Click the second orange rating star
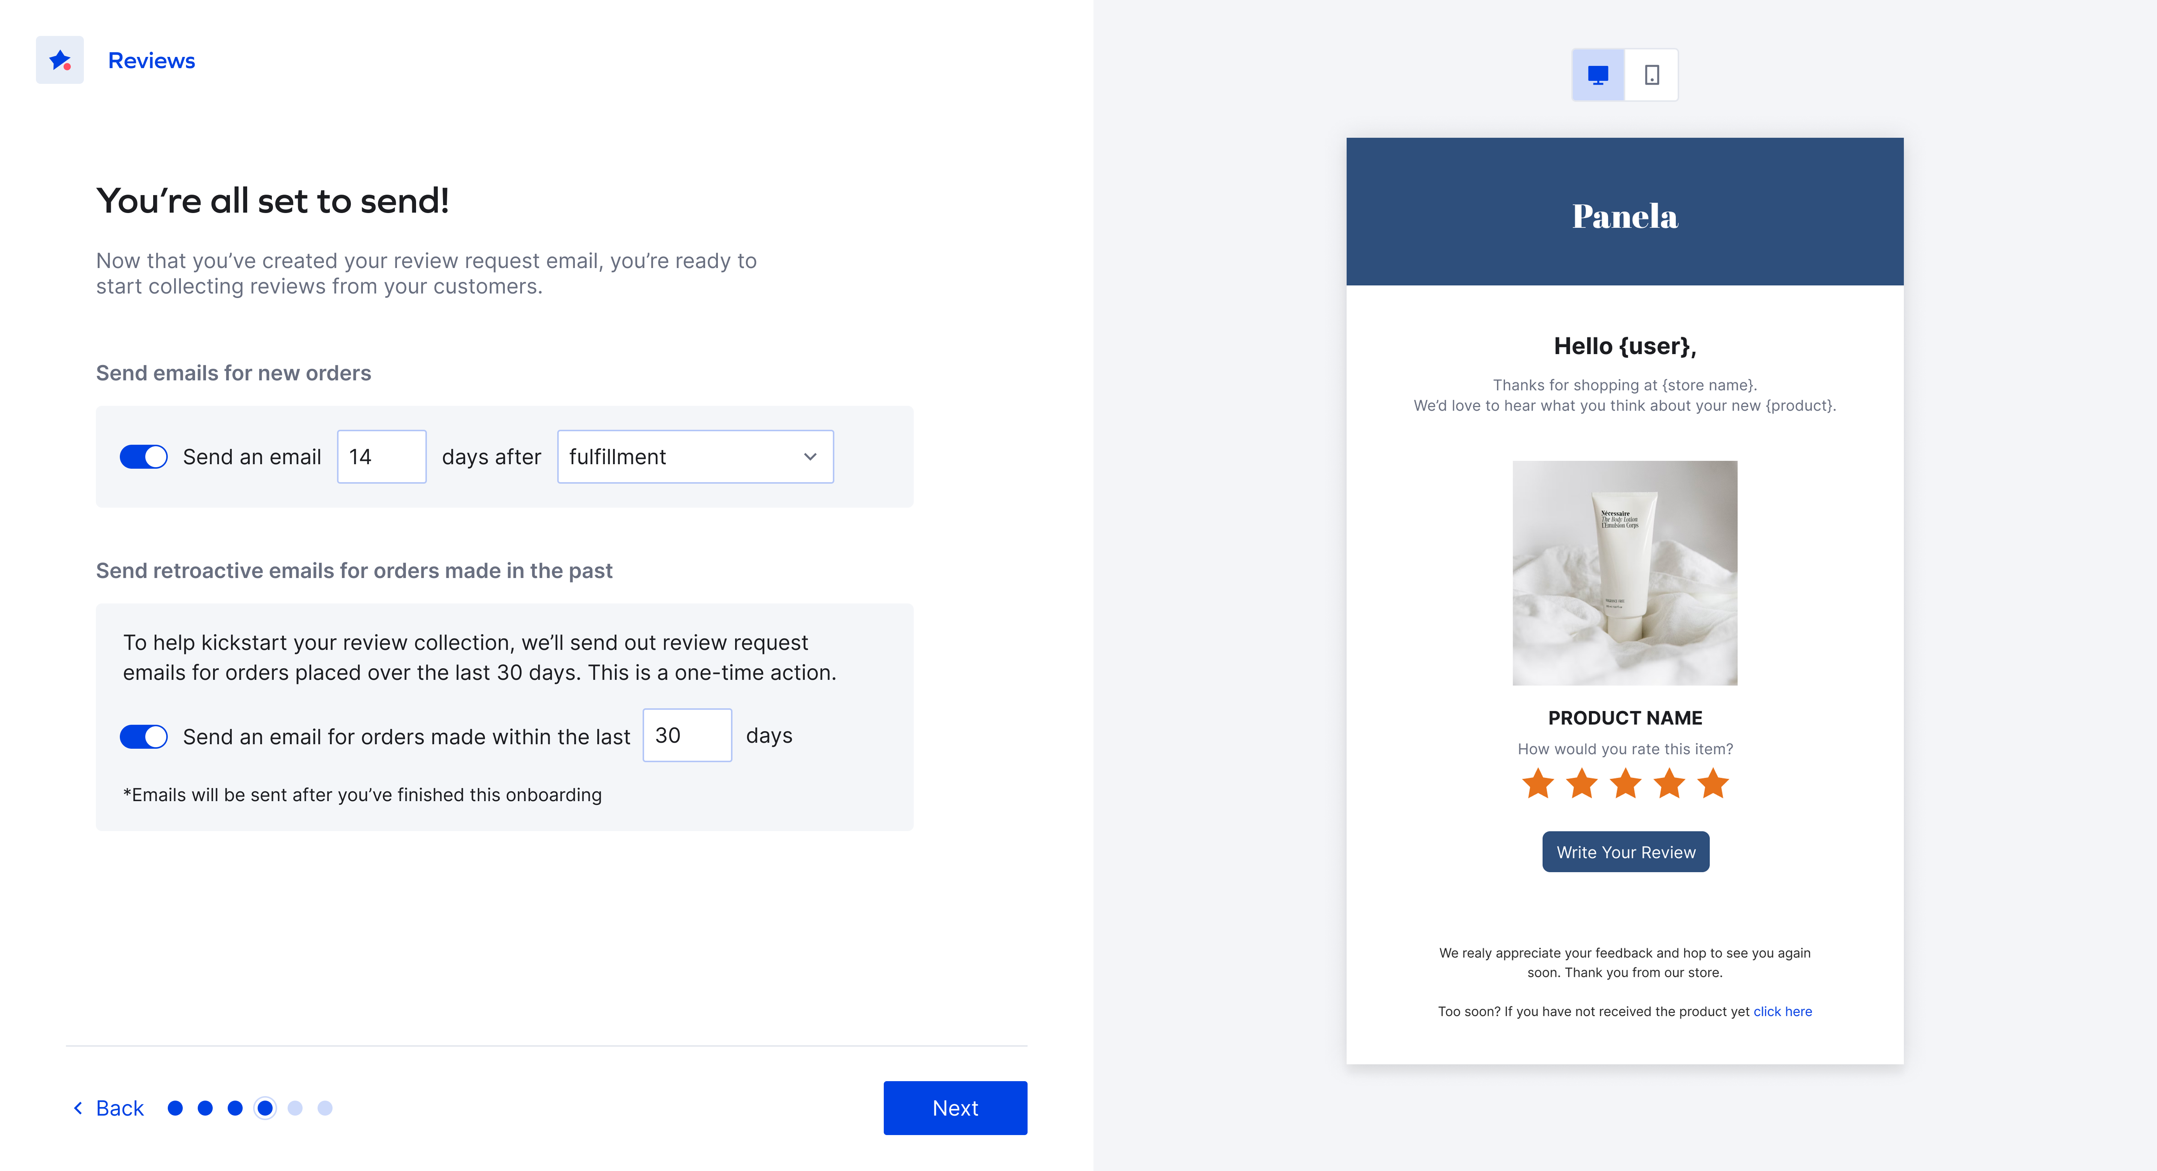The width and height of the screenshot is (2157, 1171). [1582, 784]
